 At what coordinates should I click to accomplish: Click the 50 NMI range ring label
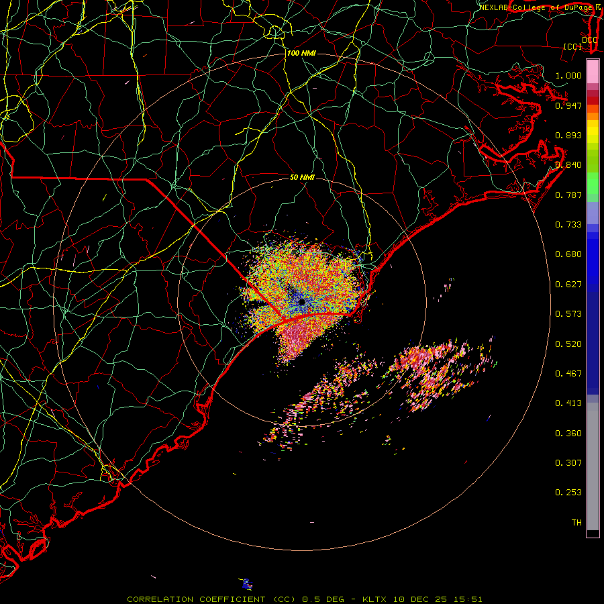(303, 177)
